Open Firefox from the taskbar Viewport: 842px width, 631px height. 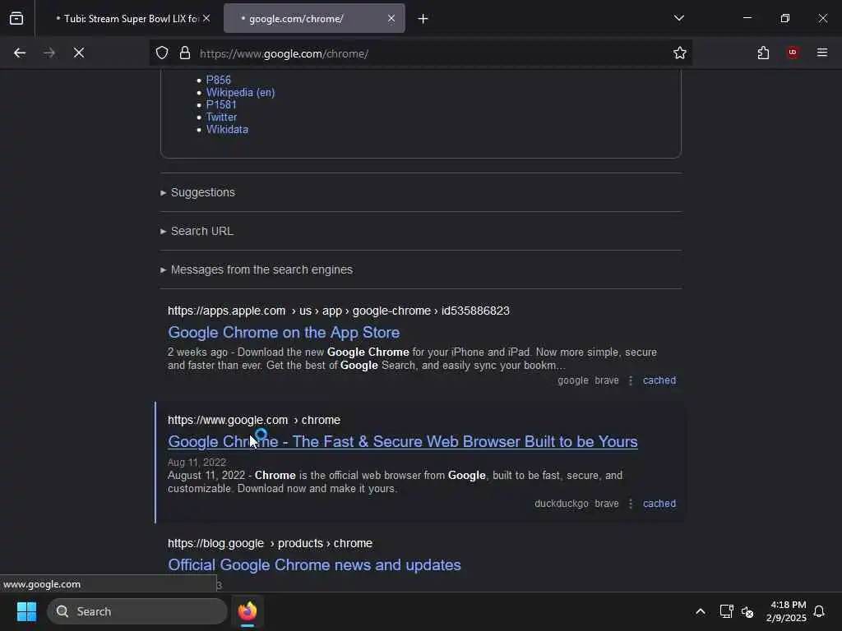tap(248, 611)
